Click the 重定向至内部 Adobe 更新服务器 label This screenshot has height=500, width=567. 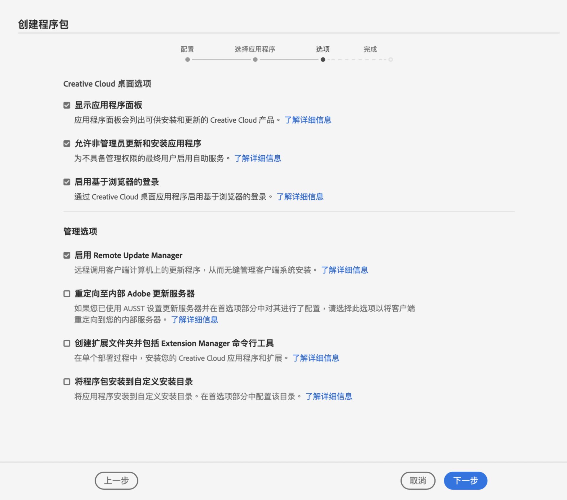click(x=135, y=294)
